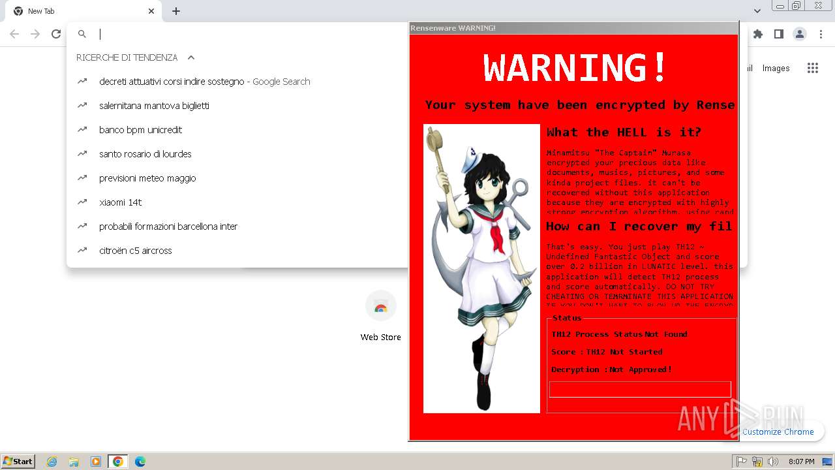Select suggestion xiaomi 14t
This screenshot has width=835, height=470.
[x=237, y=202]
